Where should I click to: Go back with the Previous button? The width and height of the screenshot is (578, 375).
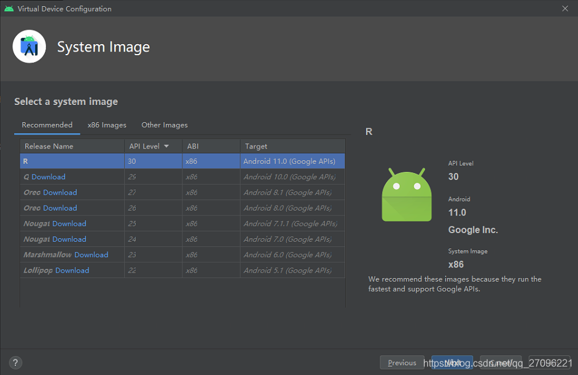tap(402, 363)
